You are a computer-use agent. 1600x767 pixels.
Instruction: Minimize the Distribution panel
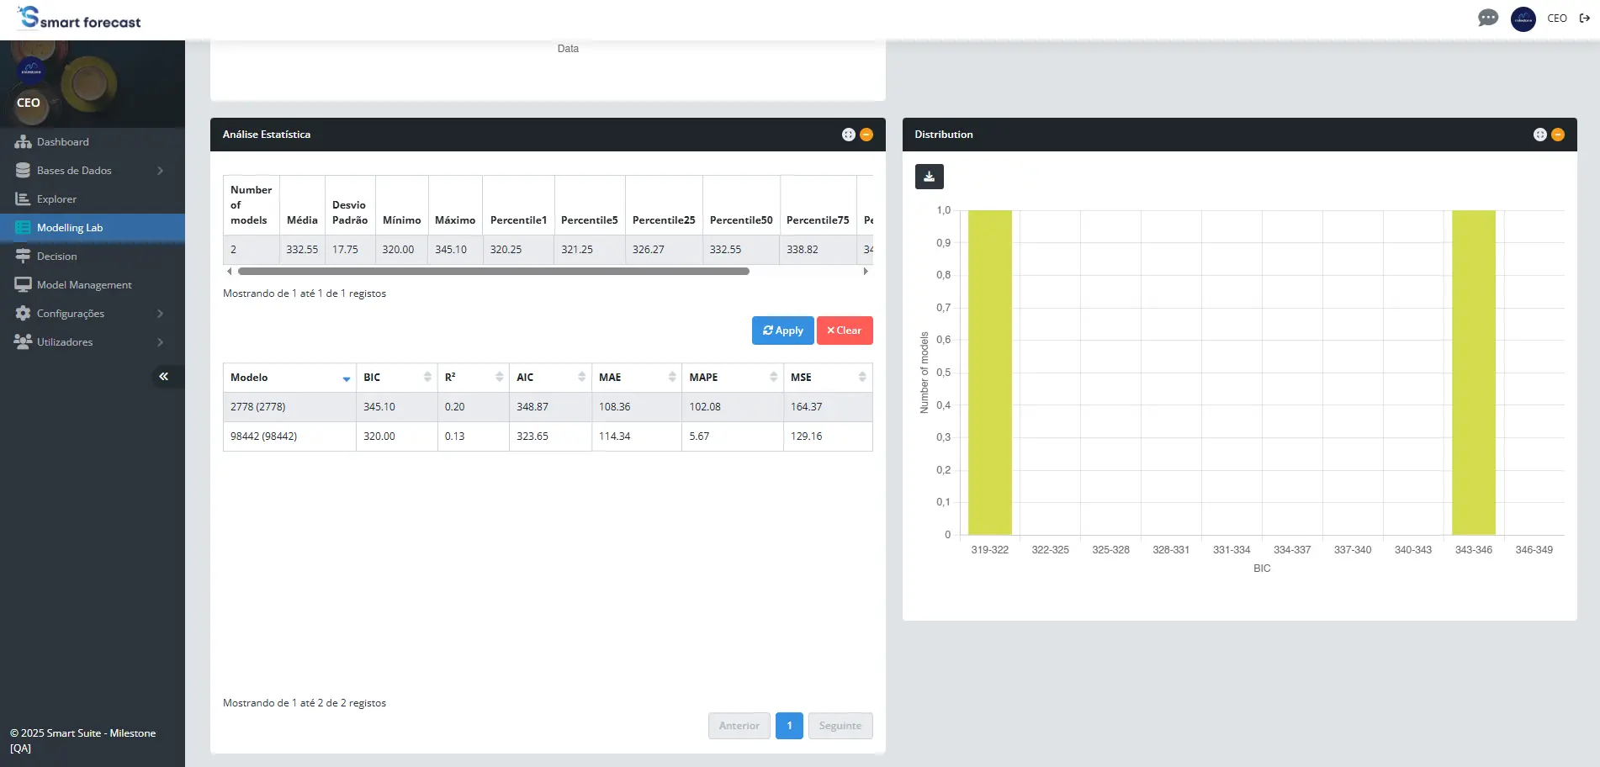(x=1558, y=135)
